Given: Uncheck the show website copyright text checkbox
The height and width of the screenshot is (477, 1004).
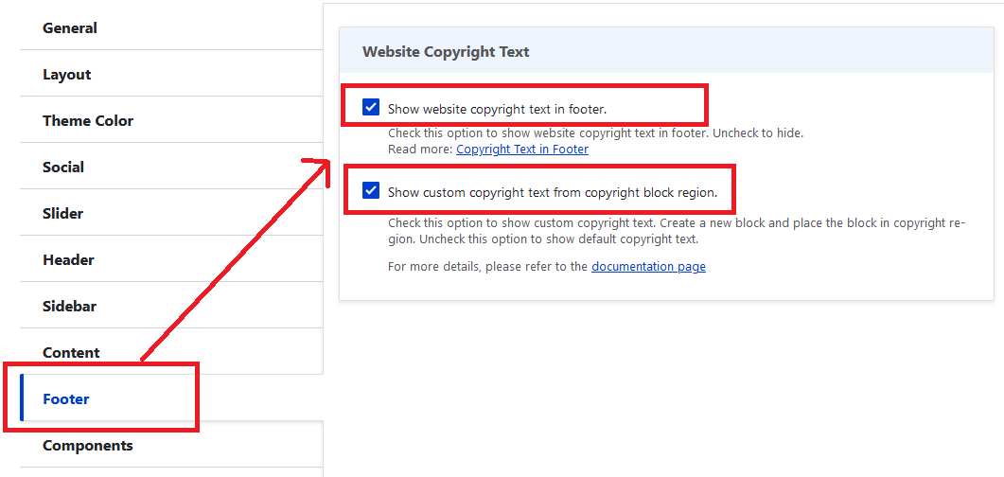Looking at the screenshot, I should click(371, 108).
